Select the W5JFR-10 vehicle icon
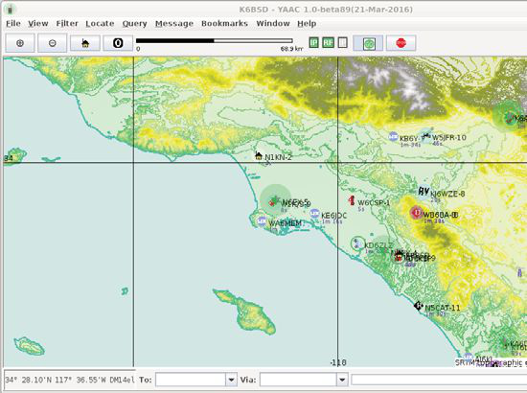The width and height of the screenshot is (527, 393). [425, 135]
